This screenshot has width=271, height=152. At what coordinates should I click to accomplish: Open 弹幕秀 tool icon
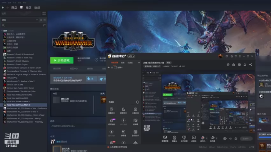tap(123, 133)
